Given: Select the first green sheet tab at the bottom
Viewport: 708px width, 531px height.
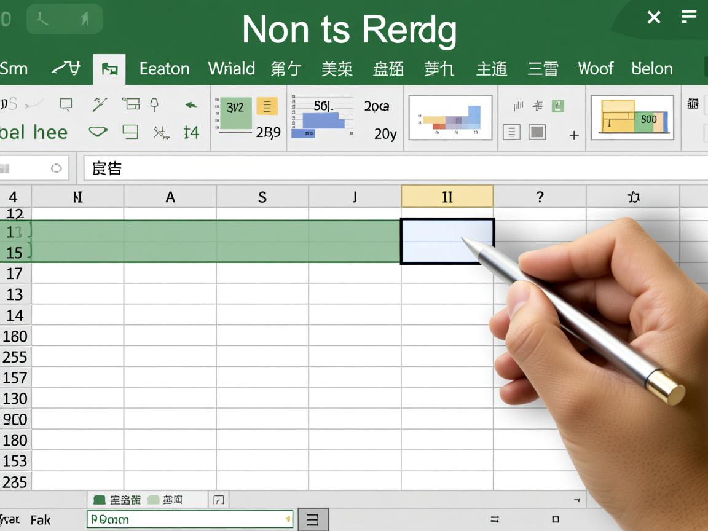Looking at the screenshot, I should coord(116,500).
